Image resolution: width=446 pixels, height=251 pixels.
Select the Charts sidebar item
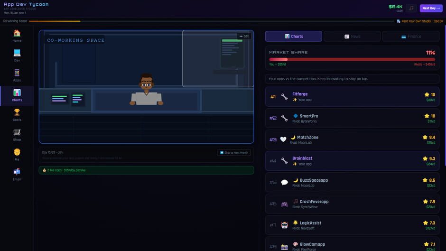coord(17,95)
